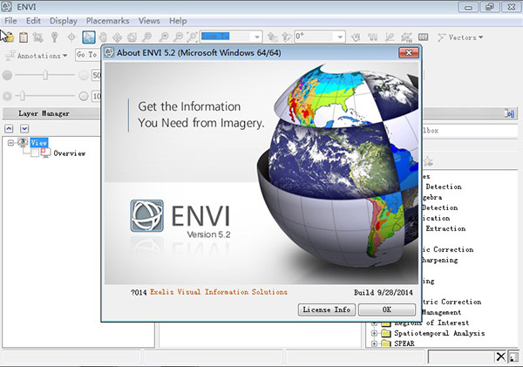This screenshot has height=367, width=523.
Task: Close the About ENVI 5.2 dialog
Action: point(409,52)
